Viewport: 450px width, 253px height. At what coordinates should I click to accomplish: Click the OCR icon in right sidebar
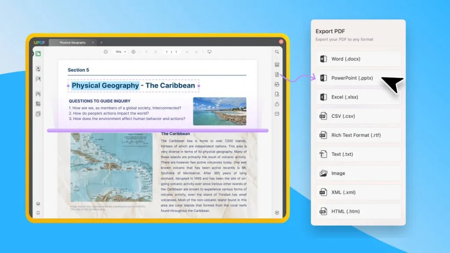point(277,65)
